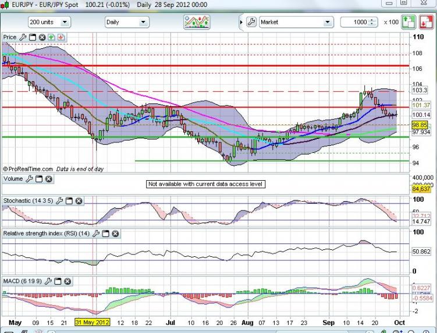Open the chart indicators button in toolbar
This screenshot has height=333, width=437.
click(x=197, y=22)
